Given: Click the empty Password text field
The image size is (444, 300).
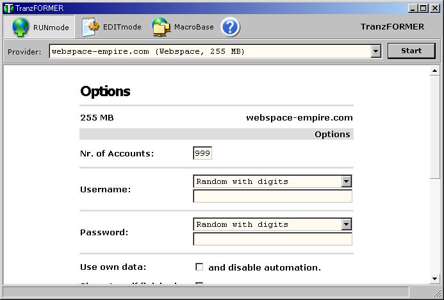Looking at the screenshot, I should tap(272, 239).
